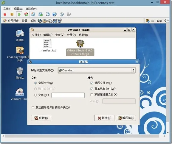Open the 回收站 trash icon
This screenshot has width=172, height=144.
20,73
